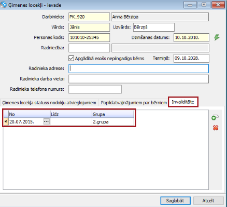Open the date picker ellipsis button in No cell
This screenshot has height=207, width=227.
(46, 121)
